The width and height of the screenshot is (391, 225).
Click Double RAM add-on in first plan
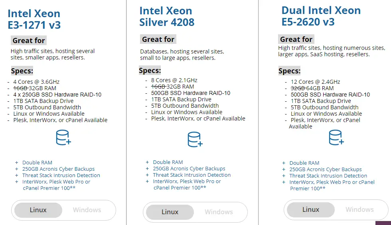[x=37, y=163]
